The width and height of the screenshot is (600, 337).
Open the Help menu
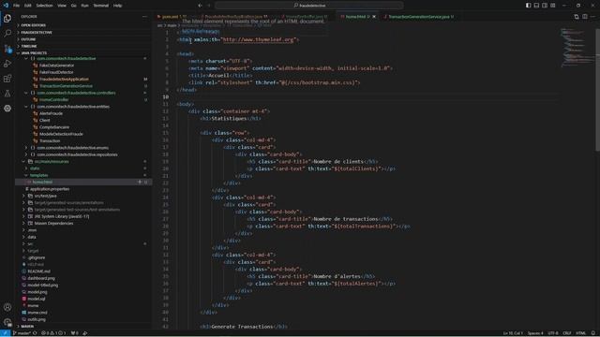(117, 6)
